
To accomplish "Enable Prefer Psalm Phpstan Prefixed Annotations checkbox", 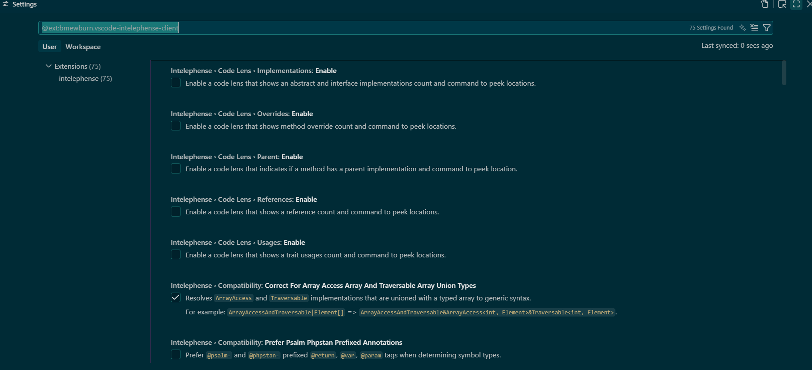I will (x=176, y=354).
